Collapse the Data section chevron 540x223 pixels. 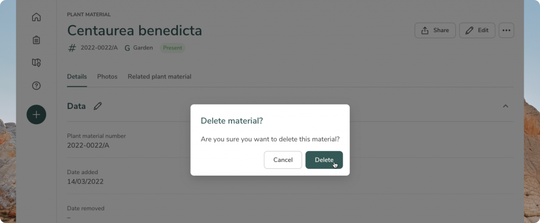[505, 106]
